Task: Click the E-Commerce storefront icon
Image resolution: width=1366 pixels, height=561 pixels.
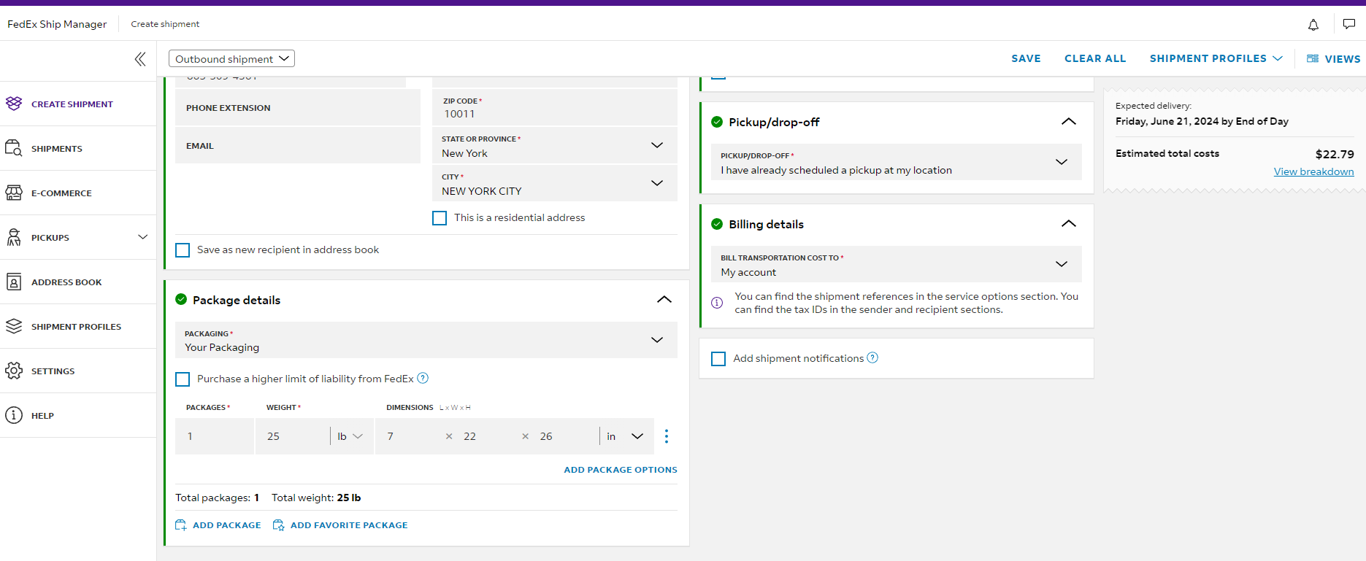Action: tap(14, 193)
